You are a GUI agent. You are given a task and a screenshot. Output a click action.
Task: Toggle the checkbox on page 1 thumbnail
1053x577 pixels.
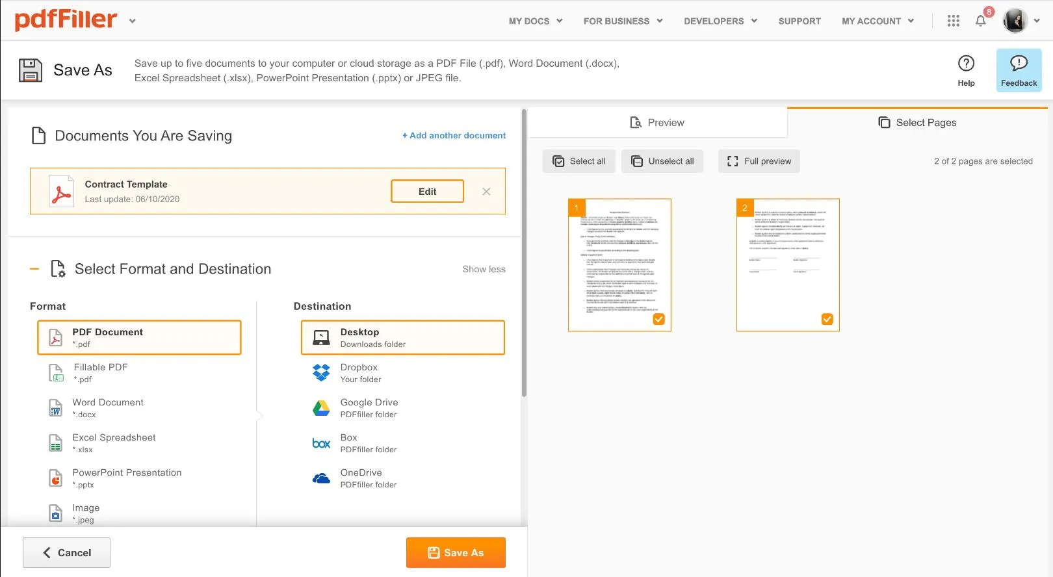click(x=658, y=319)
